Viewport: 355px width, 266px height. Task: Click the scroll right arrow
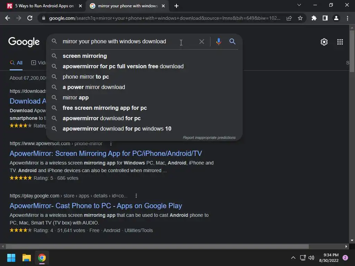click(x=346, y=246)
